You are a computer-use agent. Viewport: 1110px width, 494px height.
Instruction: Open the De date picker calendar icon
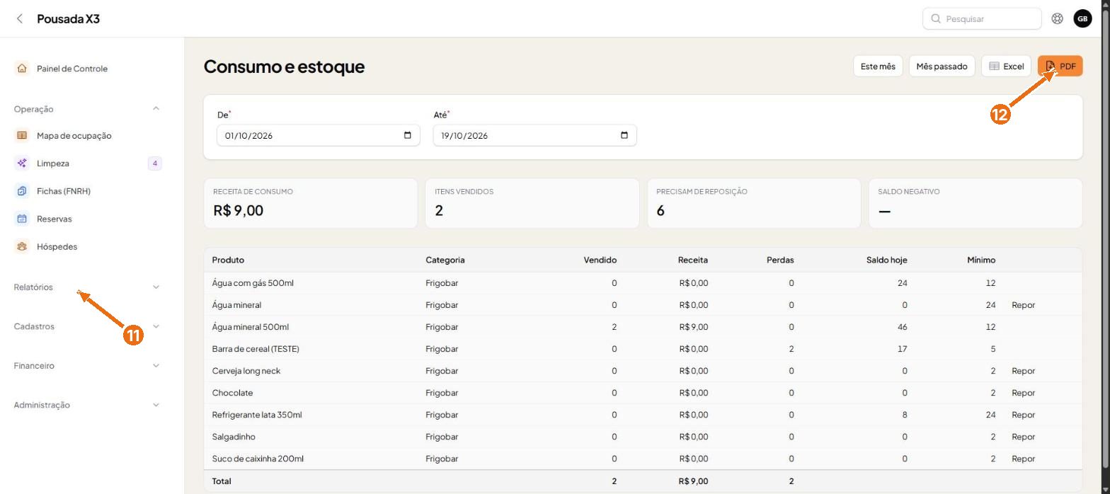pyautogui.click(x=407, y=135)
